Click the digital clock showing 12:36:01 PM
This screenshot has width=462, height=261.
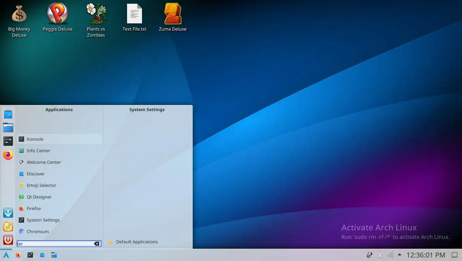[x=426, y=255]
